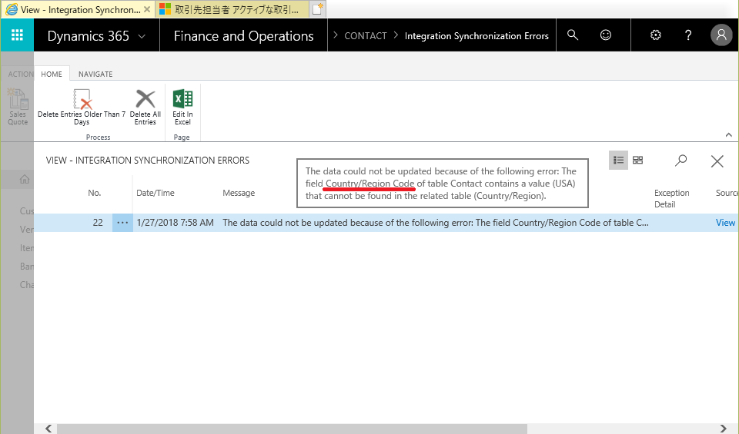
Task: Open the settings gear icon
Action: tap(656, 35)
